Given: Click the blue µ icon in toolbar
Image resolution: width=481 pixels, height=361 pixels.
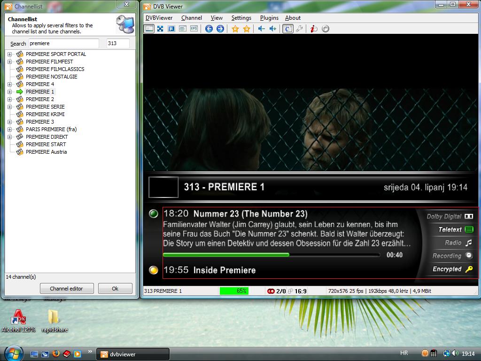Looking at the screenshot, I should click(x=171, y=29).
